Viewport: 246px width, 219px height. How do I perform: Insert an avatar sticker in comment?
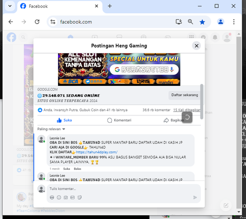point(52,197)
